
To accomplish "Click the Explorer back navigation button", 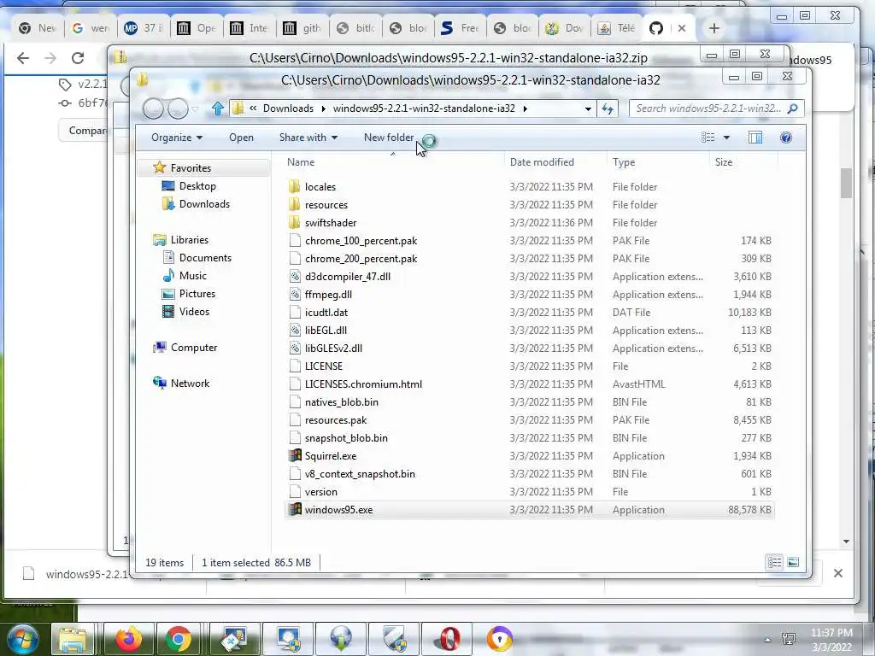I will click(153, 108).
